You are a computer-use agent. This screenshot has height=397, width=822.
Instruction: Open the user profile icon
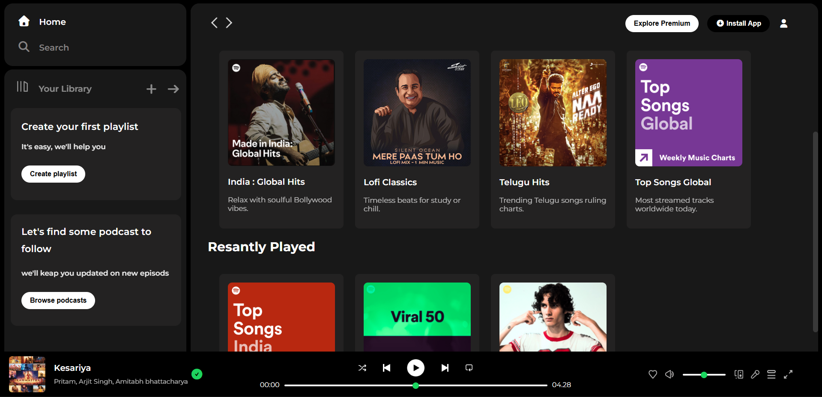pyautogui.click(x=783, y=24)
